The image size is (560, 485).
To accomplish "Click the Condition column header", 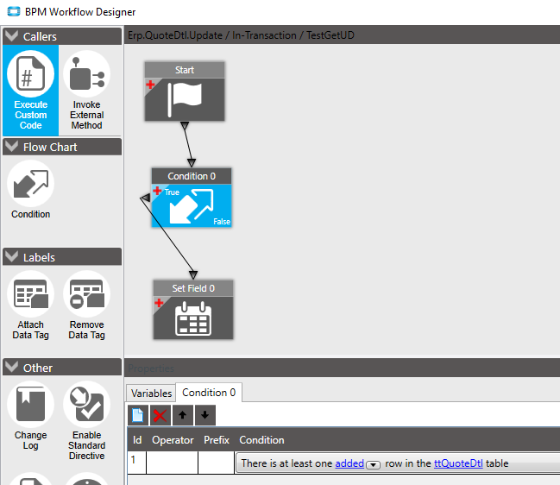I will pos(261,440).
